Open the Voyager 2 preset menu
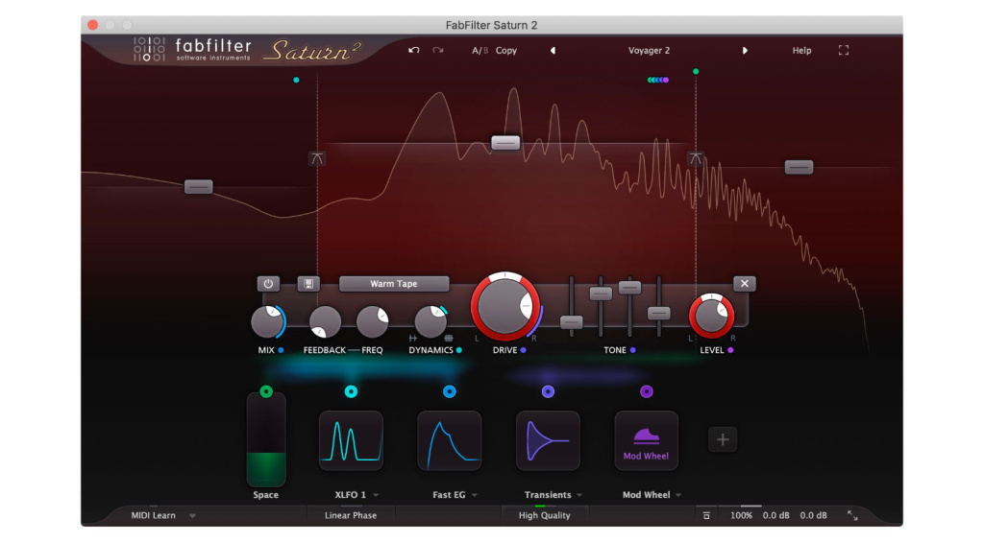This screenshot has width=984, height=542. tap(649, 51)
